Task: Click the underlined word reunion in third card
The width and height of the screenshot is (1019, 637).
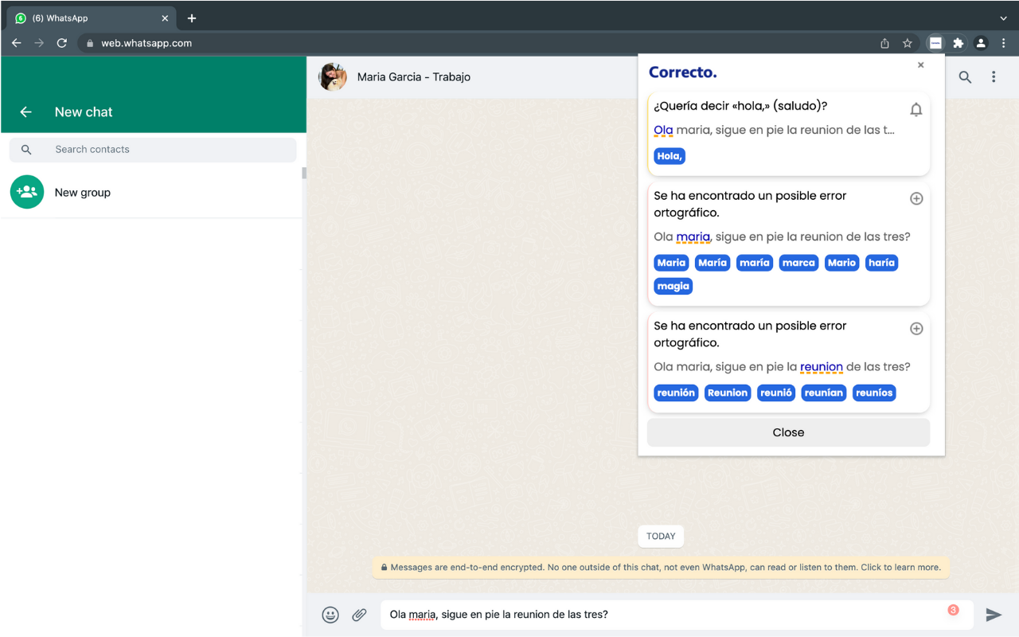Action: pyautogui.click(x=822, y=367)
